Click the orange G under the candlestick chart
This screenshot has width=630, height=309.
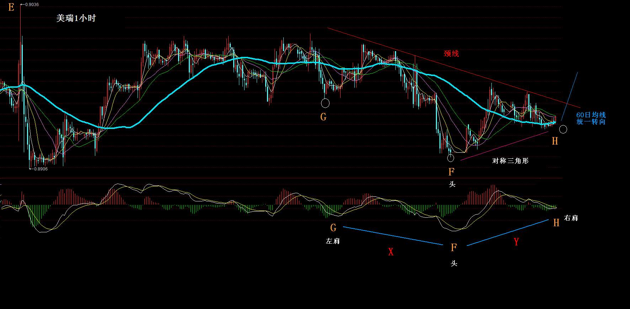[x=323, y=117]
